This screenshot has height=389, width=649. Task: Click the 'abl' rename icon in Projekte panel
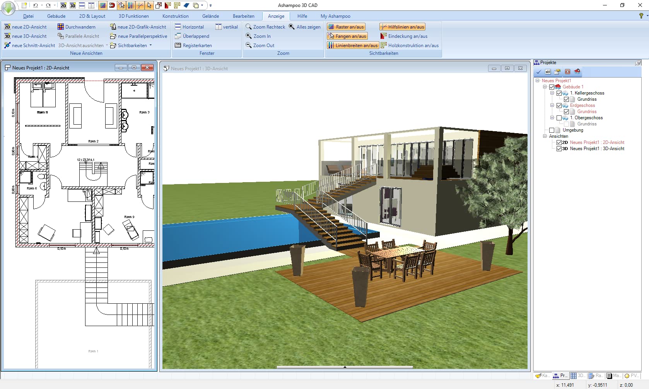pos(548,72)
